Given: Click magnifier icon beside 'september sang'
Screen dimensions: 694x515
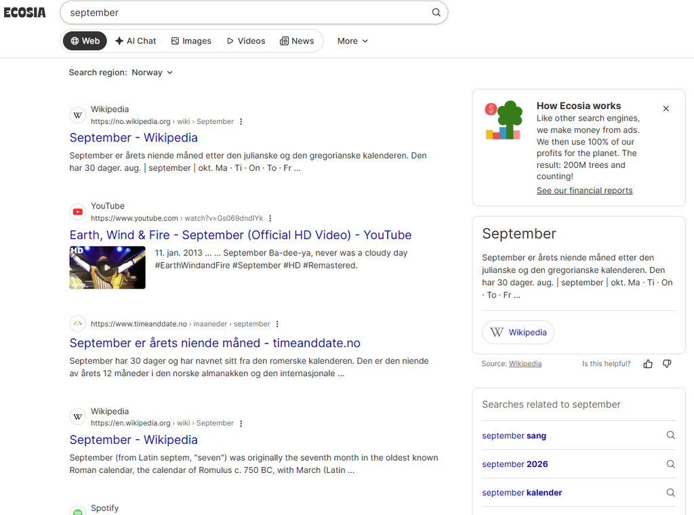Looking at the screenshot, I should click(670, 435).
